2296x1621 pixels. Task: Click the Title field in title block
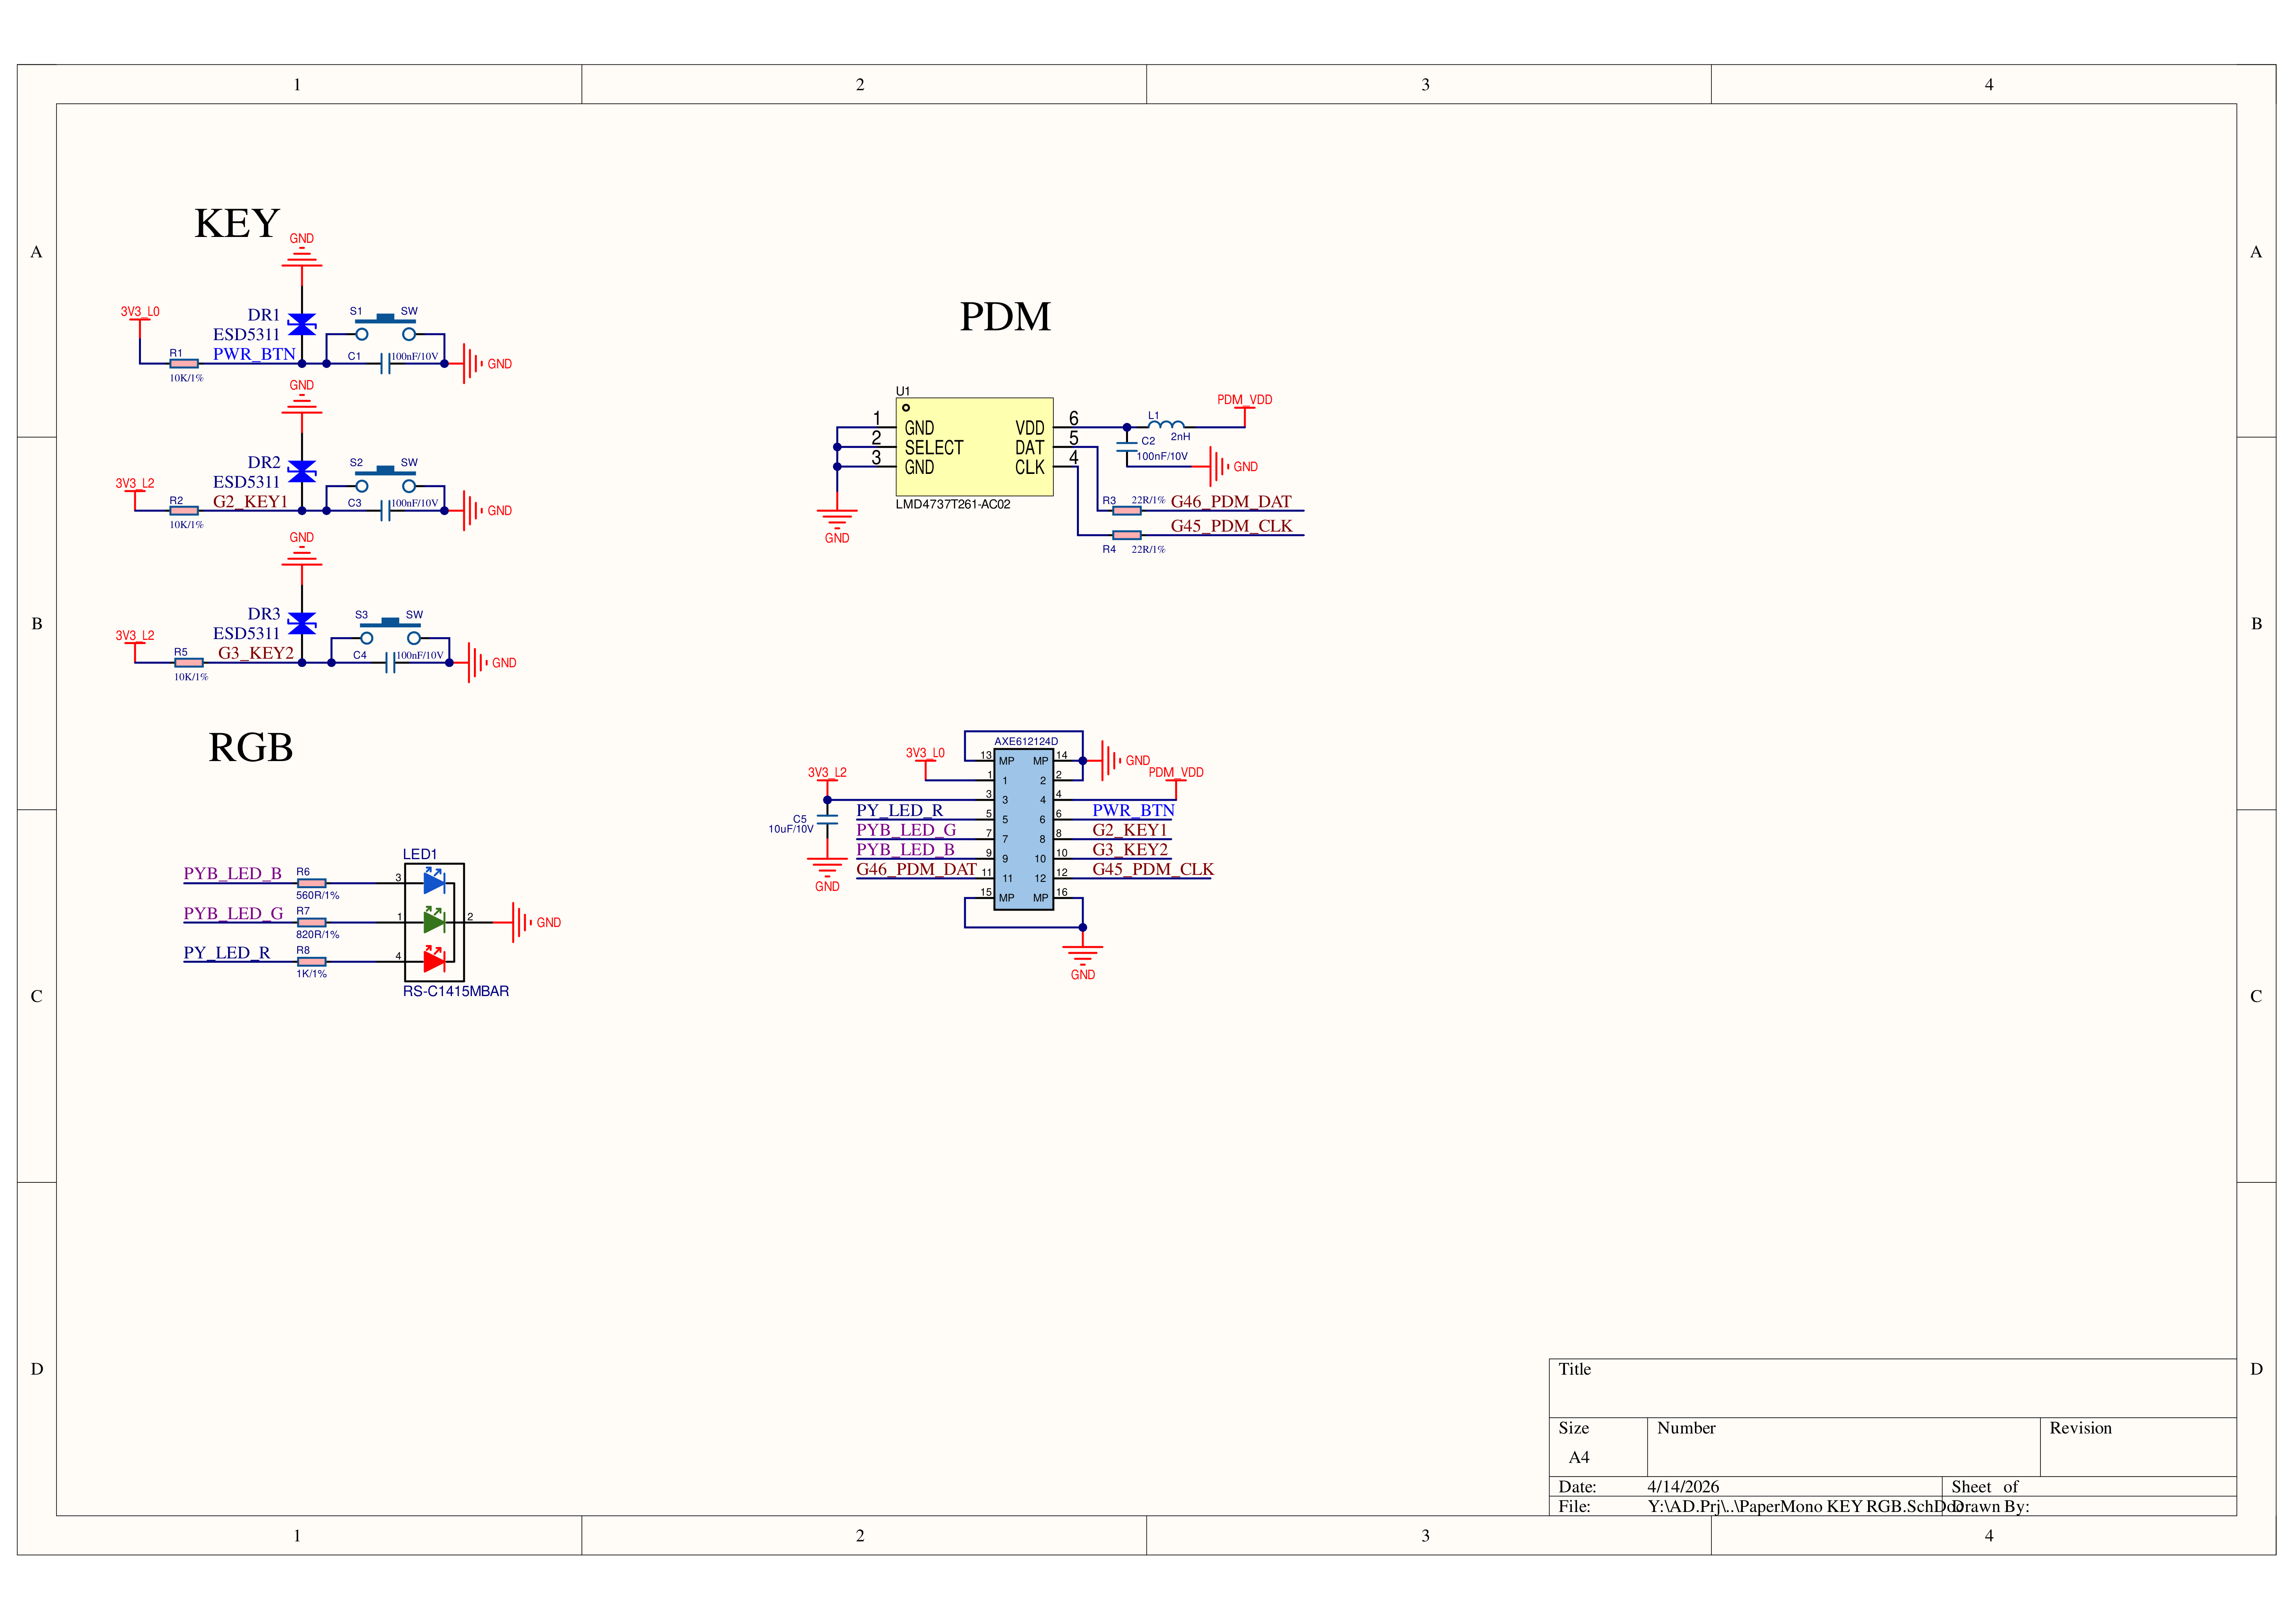point(1893,1388)
